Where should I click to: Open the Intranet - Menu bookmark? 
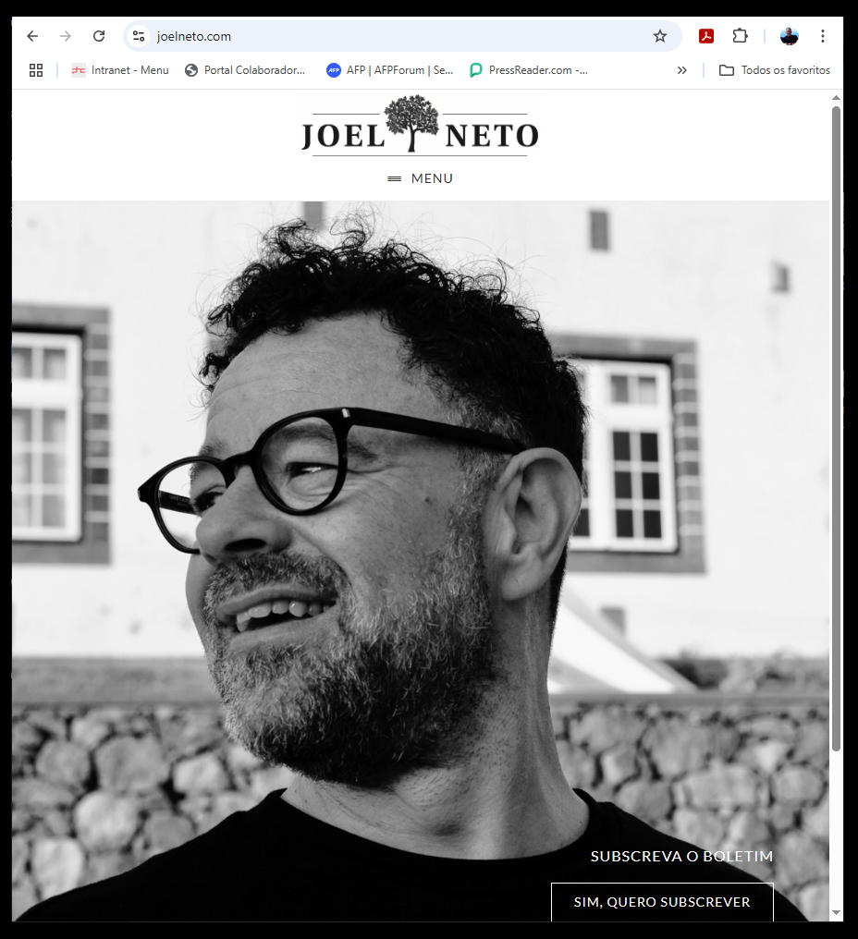[120, 70]
